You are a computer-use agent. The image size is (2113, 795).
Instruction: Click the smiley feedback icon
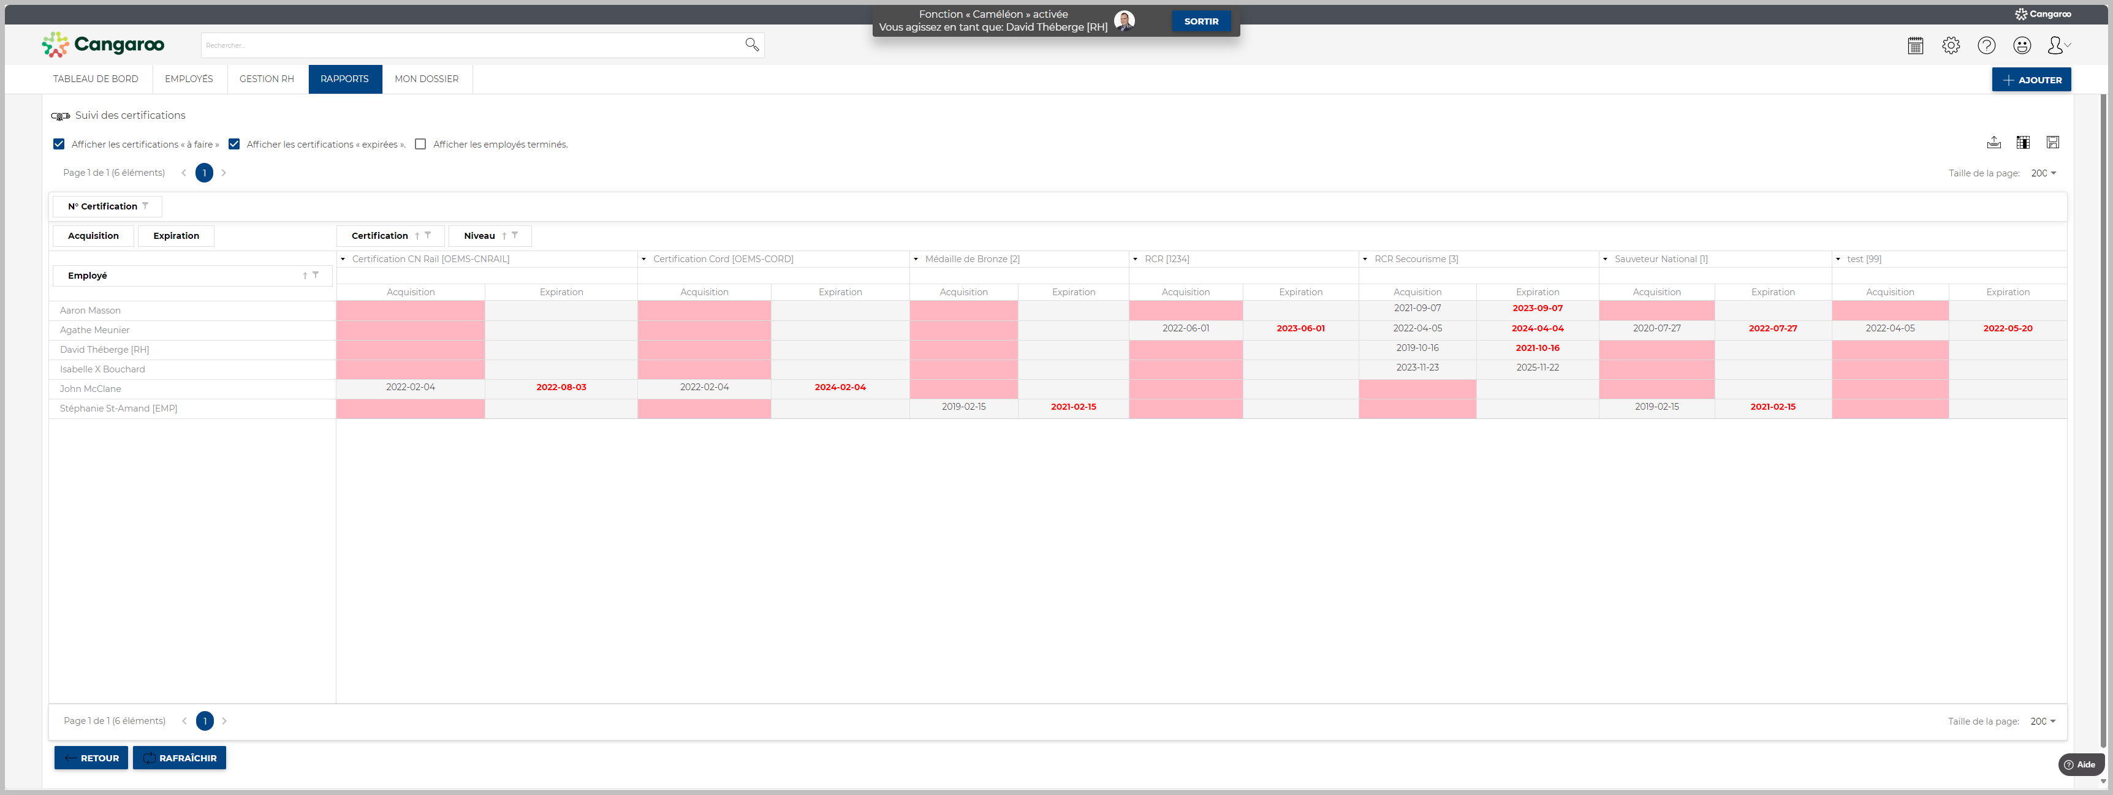click(2022, 46)
